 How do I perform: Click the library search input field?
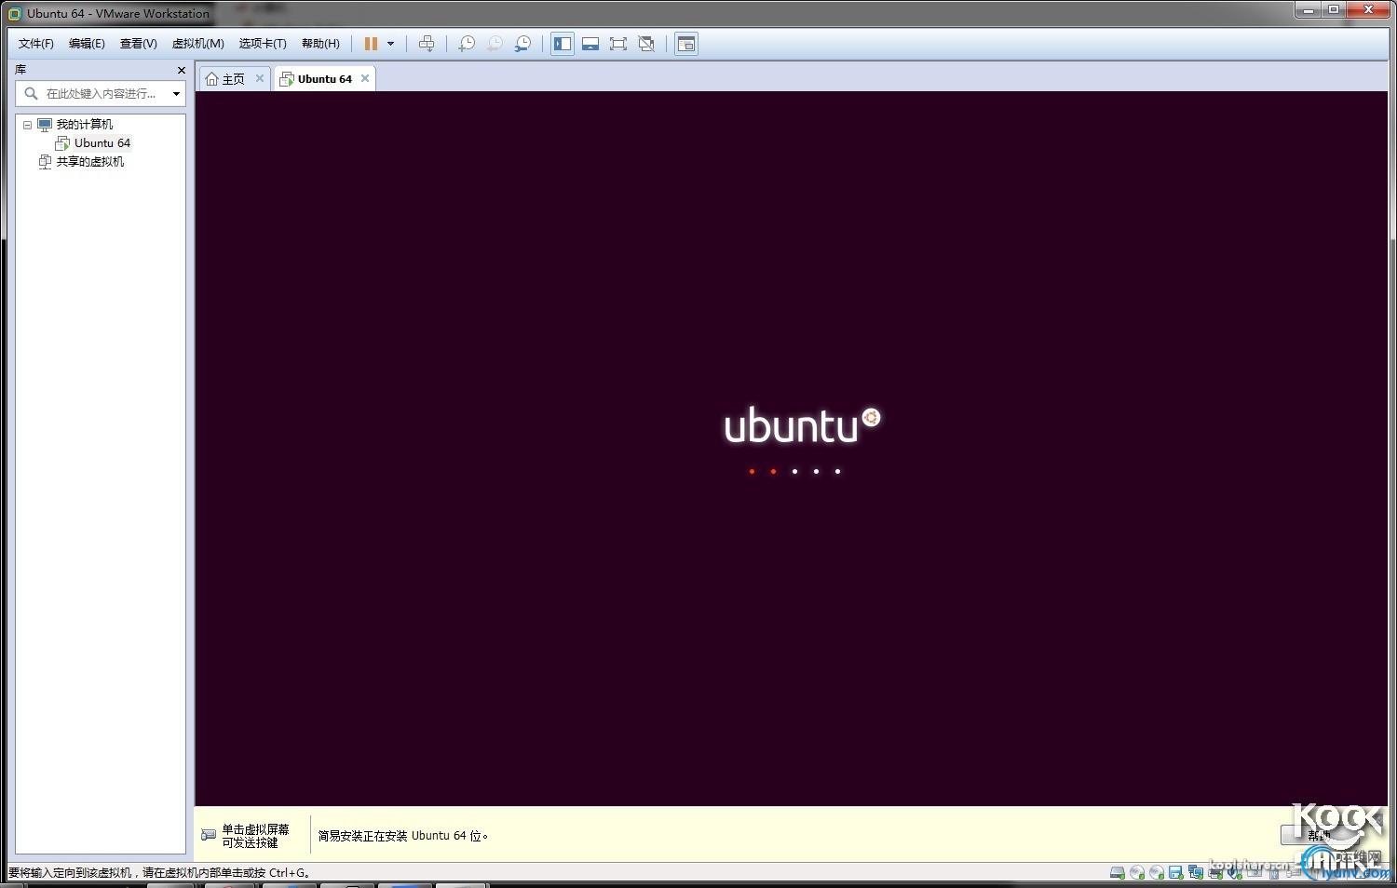tap(102, 93)
